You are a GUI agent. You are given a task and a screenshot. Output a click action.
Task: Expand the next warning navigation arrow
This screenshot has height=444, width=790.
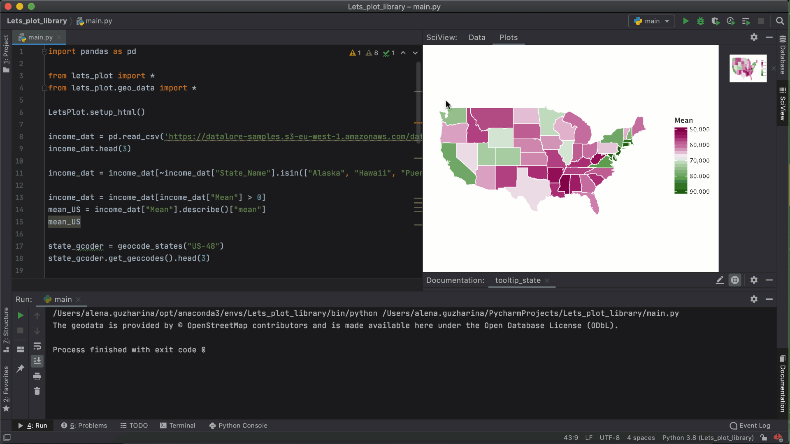click(415, 53)
